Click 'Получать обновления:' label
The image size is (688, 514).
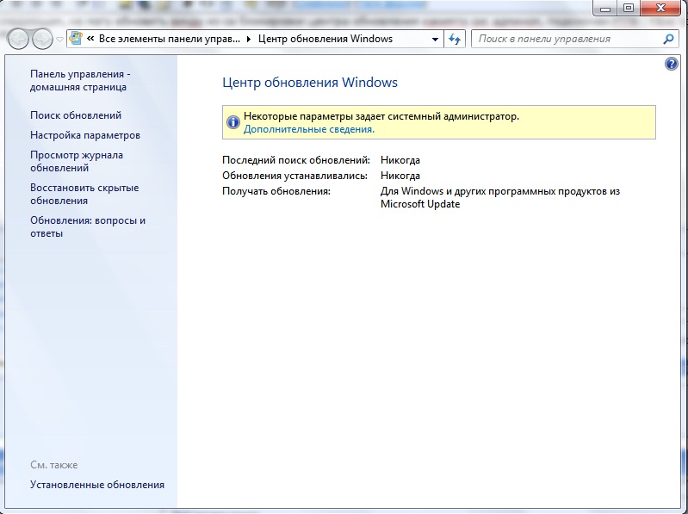[276, 191]
